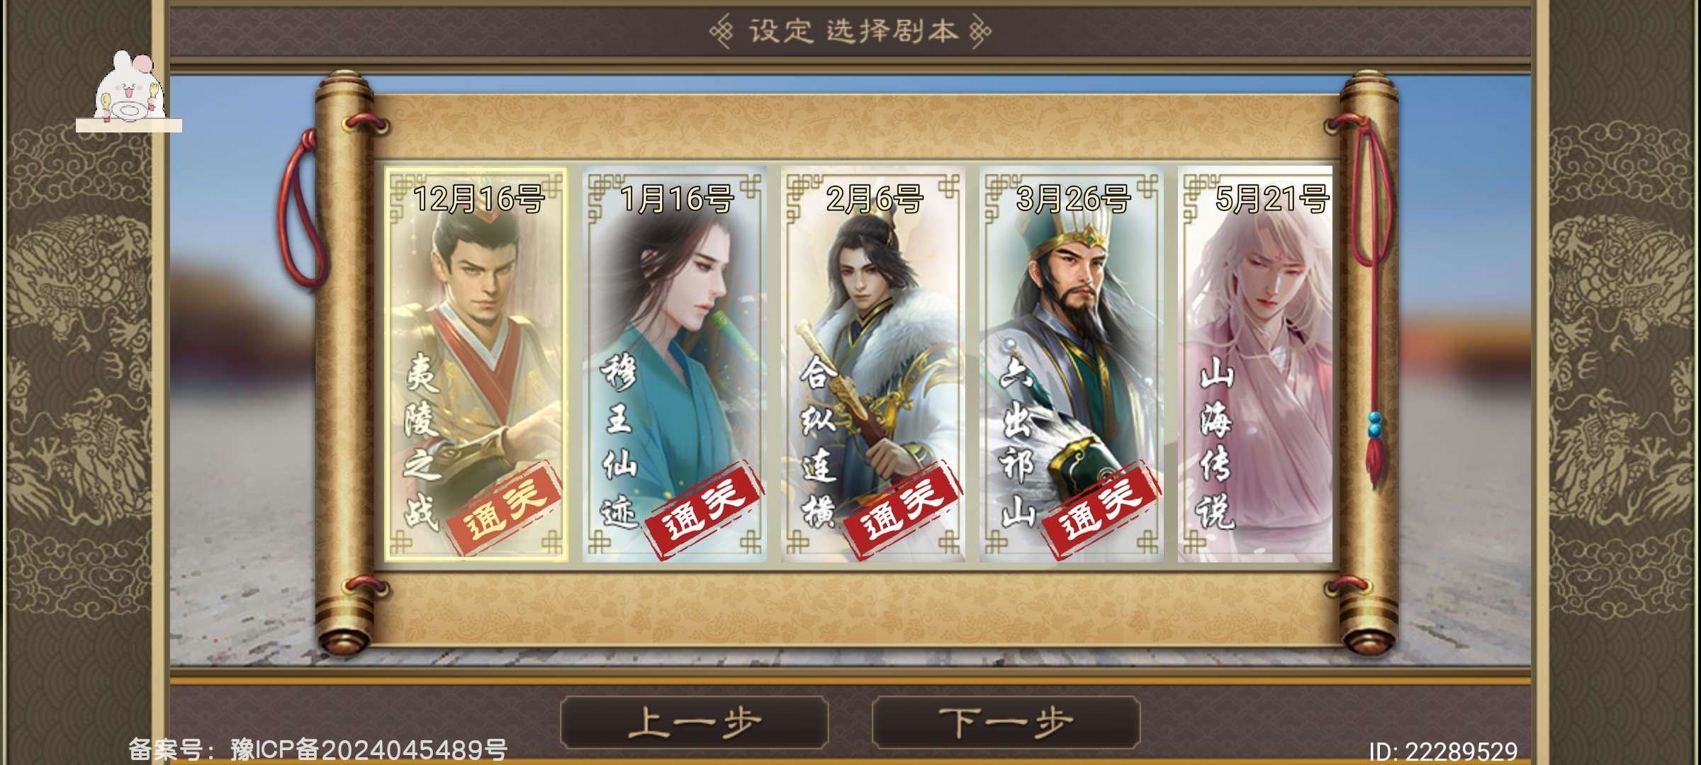The image size is (1701, 765).
Task: Click the 12月16号 date label
Action: (x=478, y=199)
